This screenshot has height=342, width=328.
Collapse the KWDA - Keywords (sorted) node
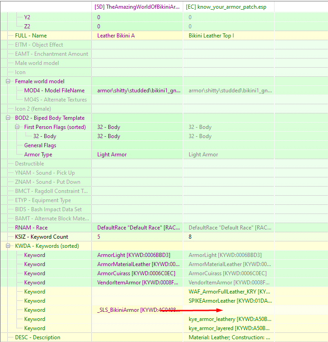pos(8,246)
